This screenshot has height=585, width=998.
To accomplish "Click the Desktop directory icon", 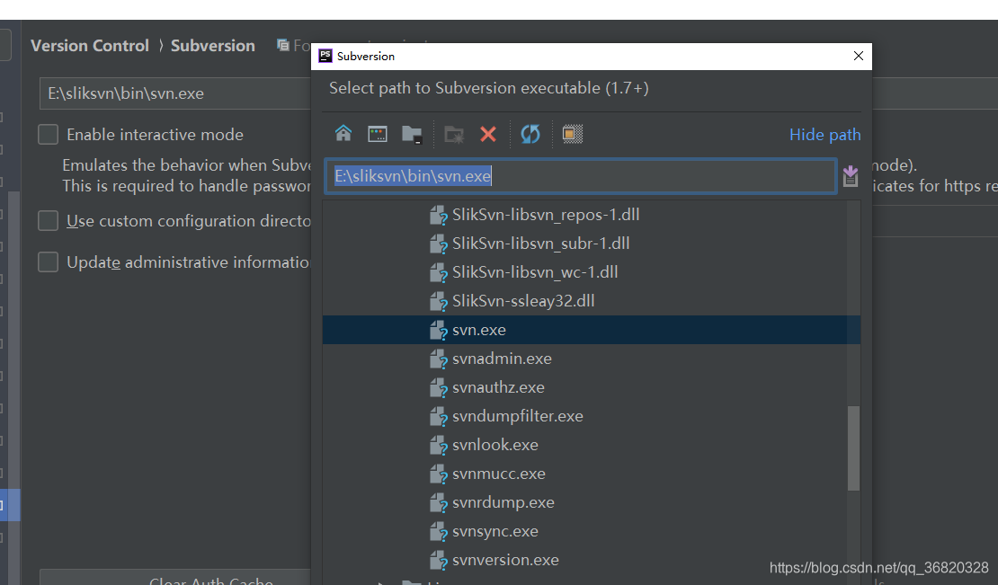I will 378,134.
